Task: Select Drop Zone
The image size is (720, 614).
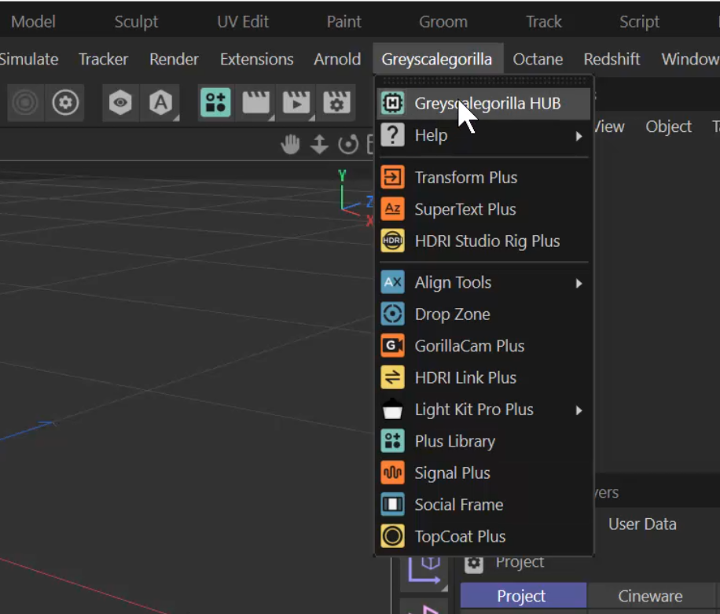Action: pos(483,314)
